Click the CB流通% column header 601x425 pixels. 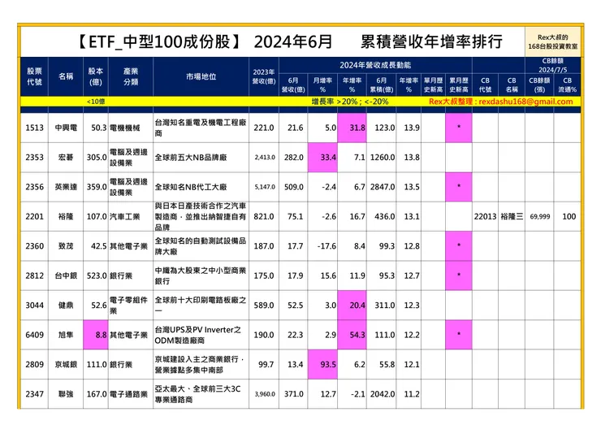click(x=568, y=85)
